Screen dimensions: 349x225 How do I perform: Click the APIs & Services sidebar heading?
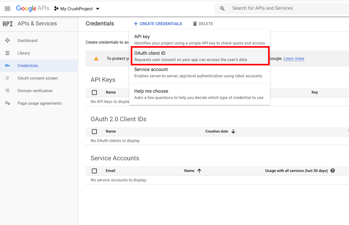(37, 23)
